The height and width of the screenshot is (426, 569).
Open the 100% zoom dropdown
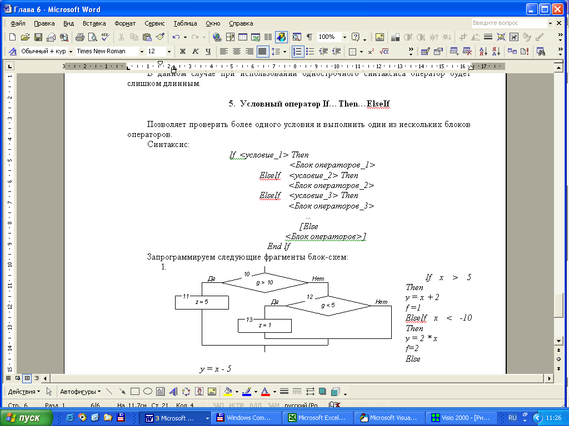point(345,37)
